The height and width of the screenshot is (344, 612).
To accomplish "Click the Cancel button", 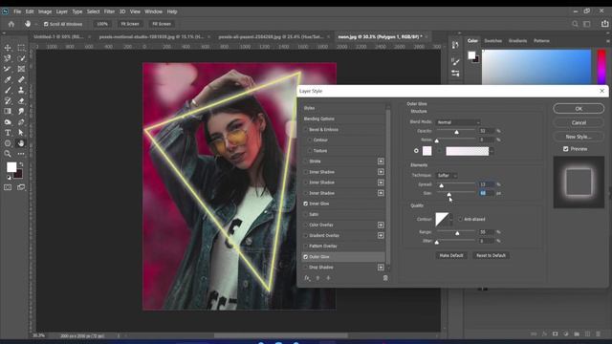I will coord(579,122).
